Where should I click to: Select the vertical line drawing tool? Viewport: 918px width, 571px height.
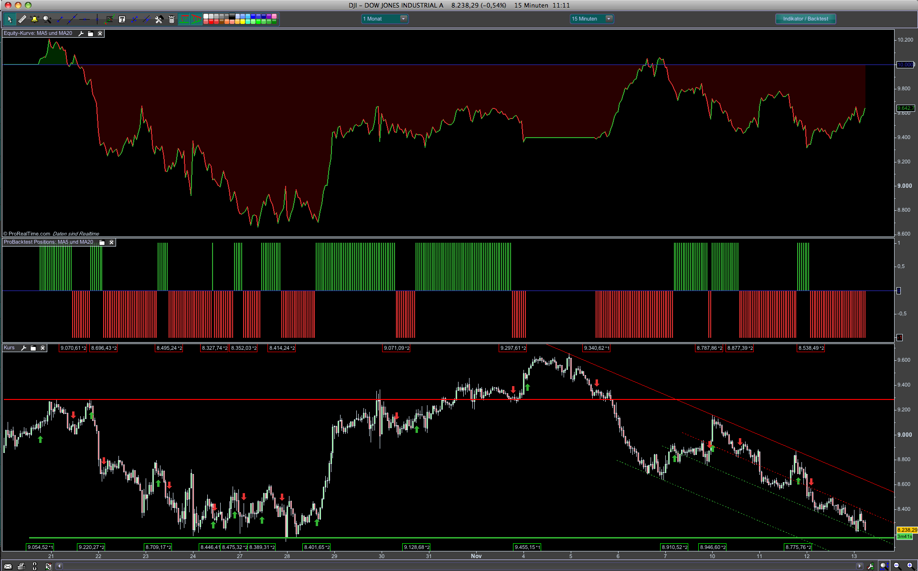[x=97, y=19]
